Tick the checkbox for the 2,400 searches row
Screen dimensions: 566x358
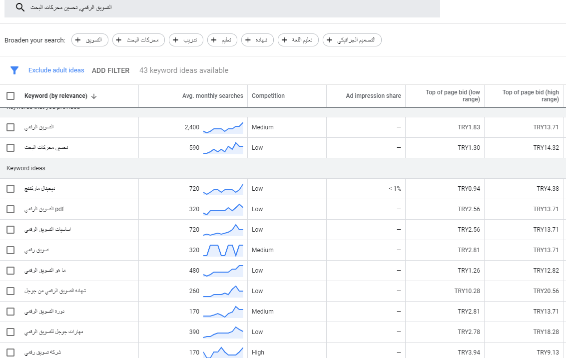10,127
